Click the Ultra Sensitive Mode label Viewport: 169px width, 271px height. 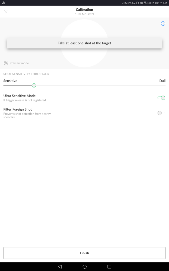[x=20, y=96]
